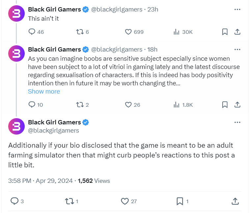This screenshot has height=213, width=252.
Task: Reply to the 18h-old tweet
Action: pyautogui.click(x=32, y=105)
